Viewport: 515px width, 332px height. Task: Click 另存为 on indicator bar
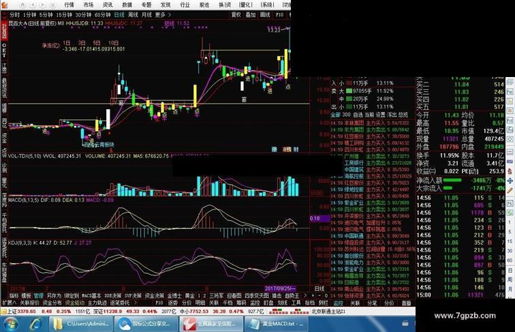pyautogui.click(x=54, y=296)
